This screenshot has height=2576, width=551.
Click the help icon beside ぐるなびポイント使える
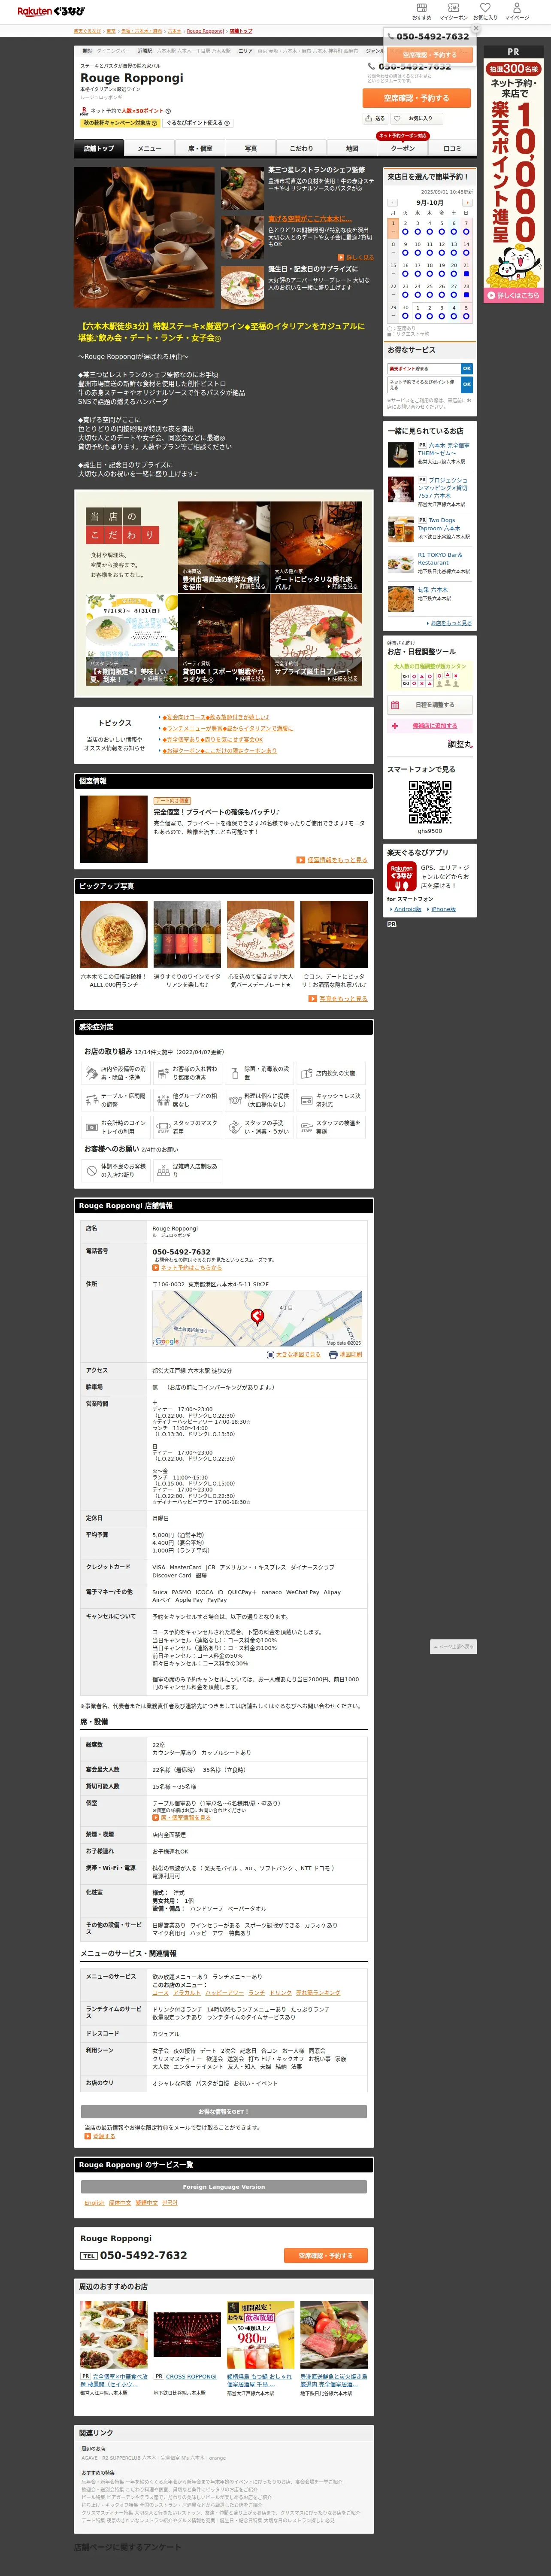point(228,123)
